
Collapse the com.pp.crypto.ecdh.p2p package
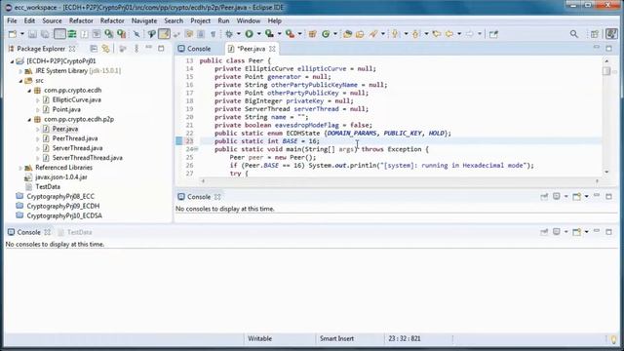point(29,119)
